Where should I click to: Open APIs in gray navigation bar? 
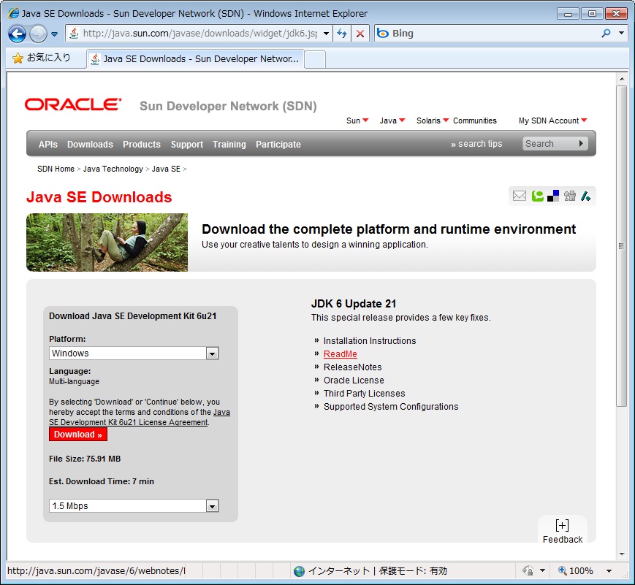(x=47, y=145)
